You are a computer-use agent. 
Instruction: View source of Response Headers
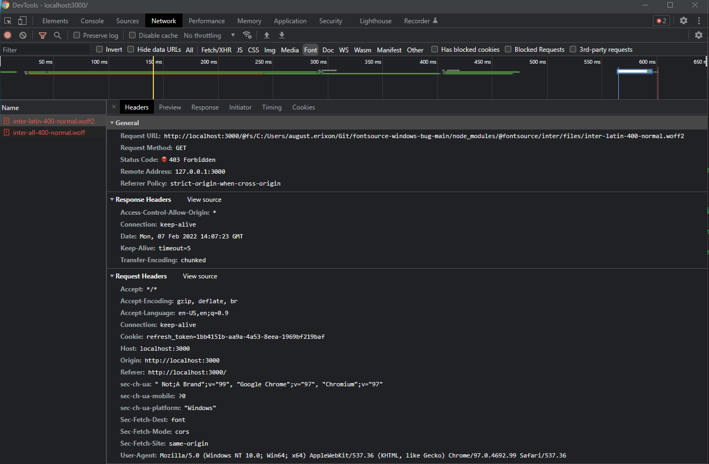[x=205, y=200]
